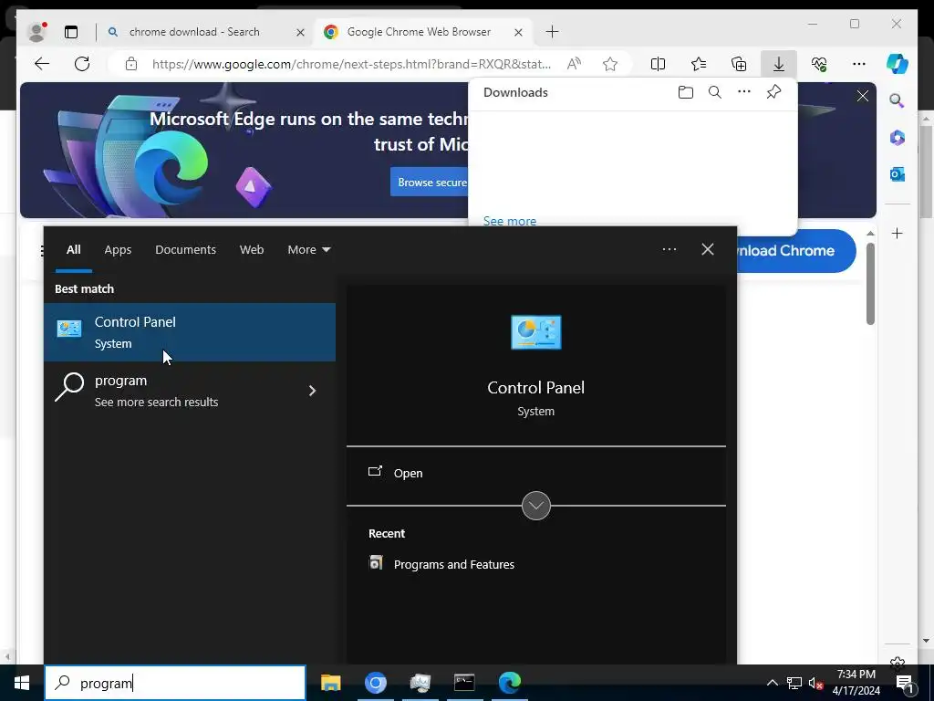Refresh the page with the reload icon
Viewport: 934px width, 701px height.
[x=82, y=64]
